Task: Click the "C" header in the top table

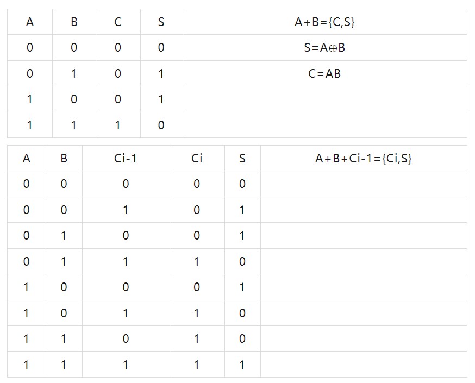Action: [x=118, y=22]
